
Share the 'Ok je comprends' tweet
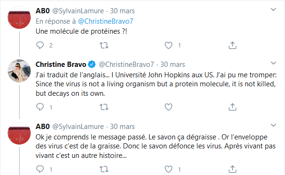[232, 169]
